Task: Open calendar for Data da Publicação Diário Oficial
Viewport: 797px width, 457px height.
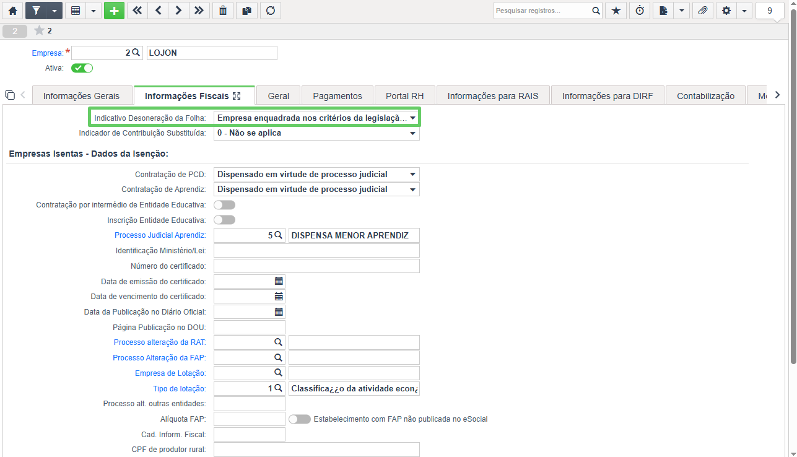Action: [x=279, y=312]
